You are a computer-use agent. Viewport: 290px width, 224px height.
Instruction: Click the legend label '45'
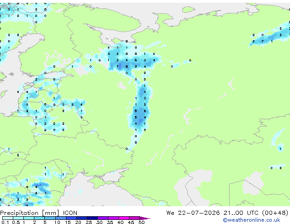coord(131,222)
